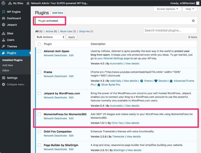Click the WordPress logo icon in admin bar
Viewport: 201px width, 153px height.
[x=3, y=3]
